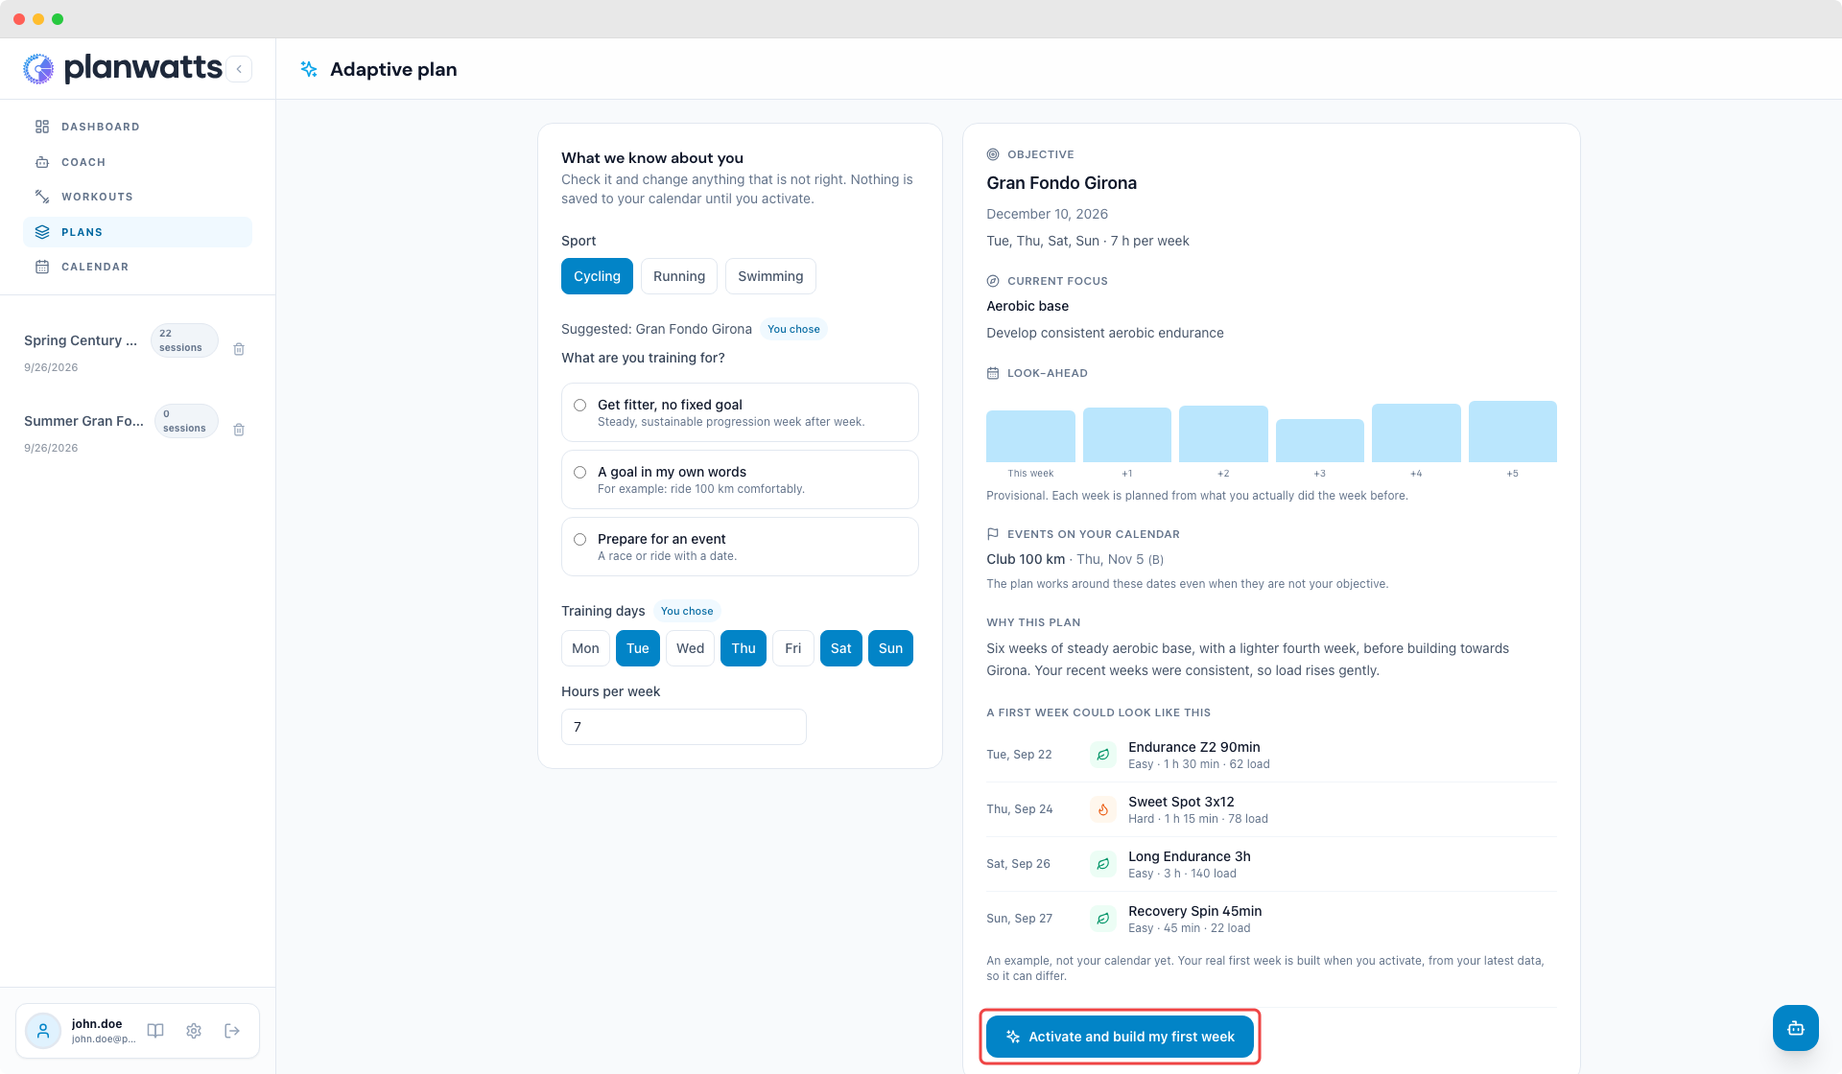Click the 22 sessions badge
1842x1074 pixels.
[183, 340]
